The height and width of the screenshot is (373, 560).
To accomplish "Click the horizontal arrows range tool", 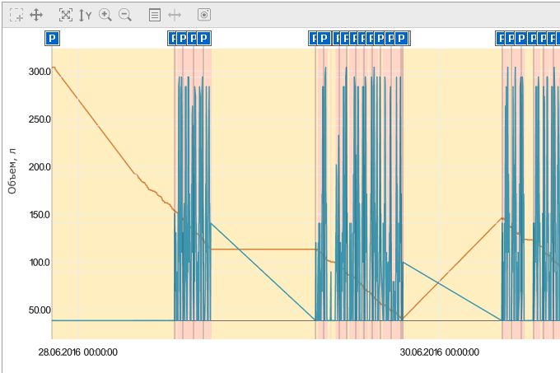I will click(175, 15).
